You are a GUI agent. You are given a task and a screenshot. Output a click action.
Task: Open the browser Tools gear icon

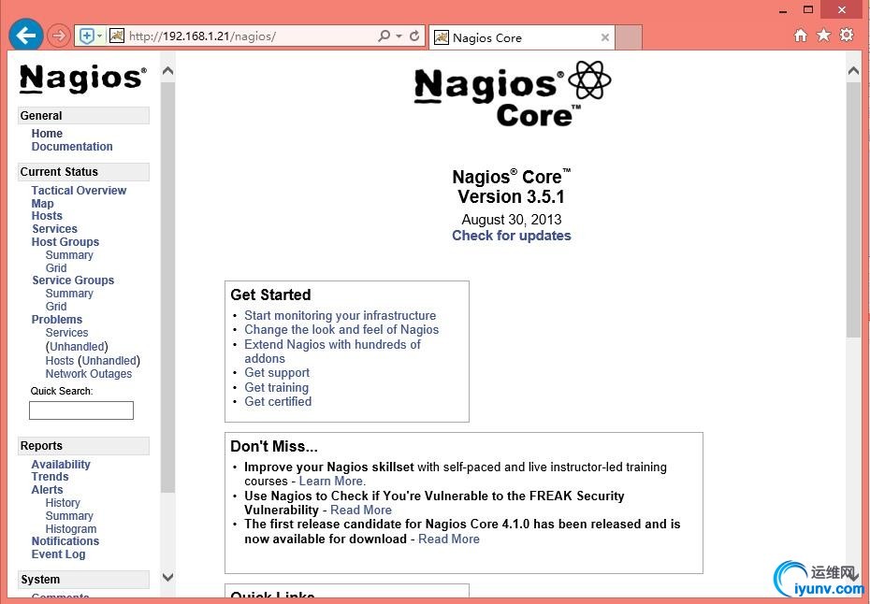[847, 35]
